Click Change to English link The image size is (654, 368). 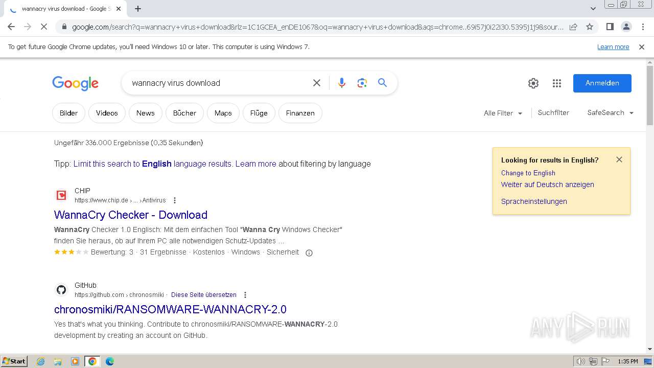click(528, 173)
